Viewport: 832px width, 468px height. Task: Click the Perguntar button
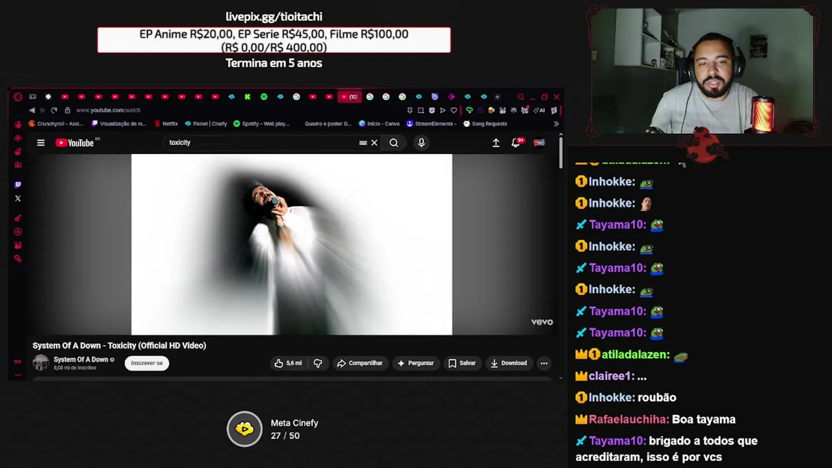pos(415,363)
